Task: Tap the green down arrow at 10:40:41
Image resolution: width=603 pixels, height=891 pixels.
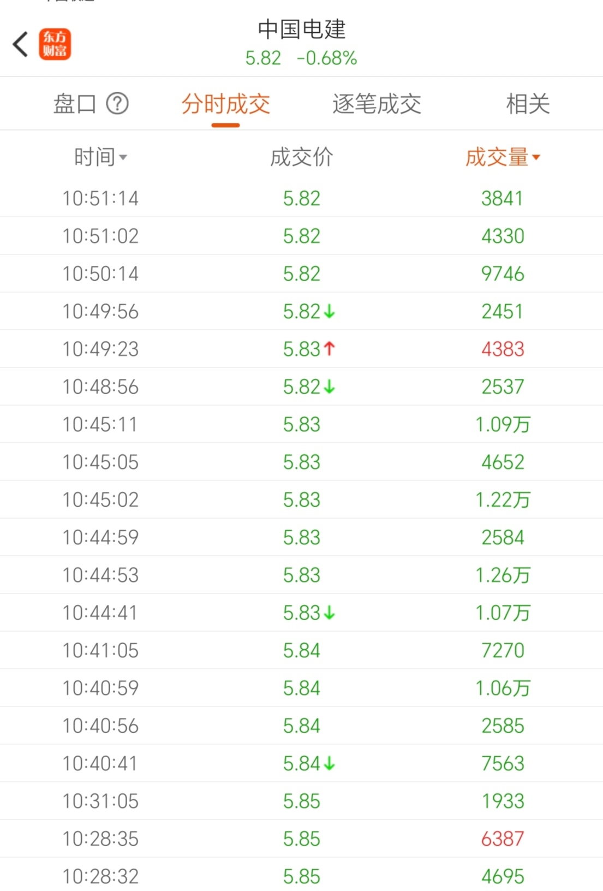Action: [329, 763]
